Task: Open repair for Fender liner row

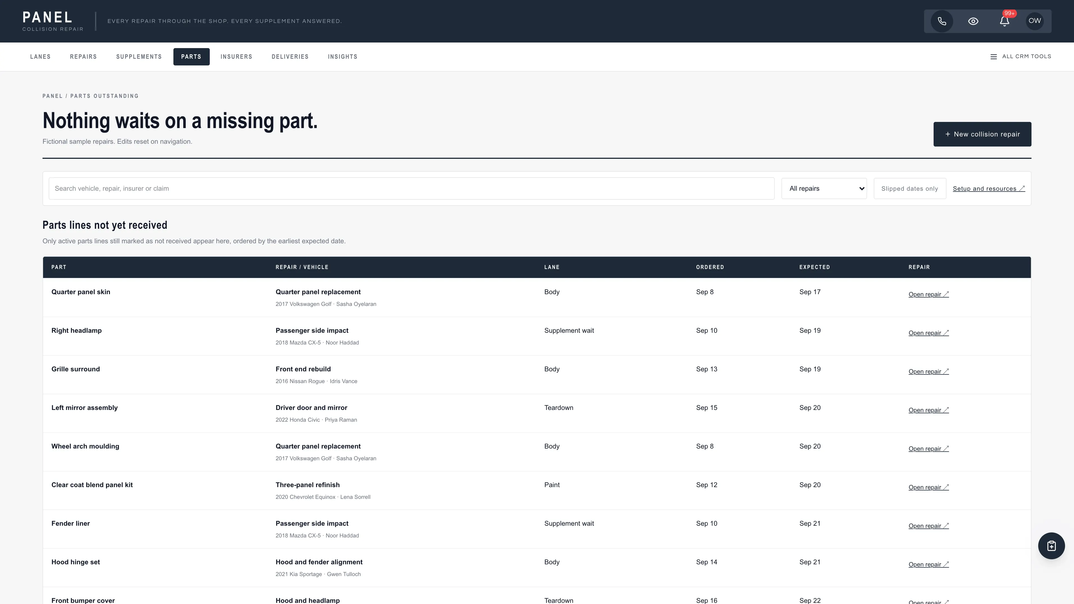Action: pyautogui.click(x=929, y=526)
